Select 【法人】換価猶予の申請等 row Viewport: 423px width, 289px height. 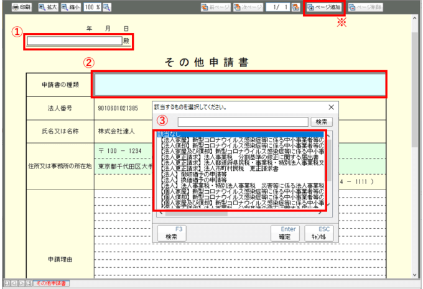tap(240, 180)
